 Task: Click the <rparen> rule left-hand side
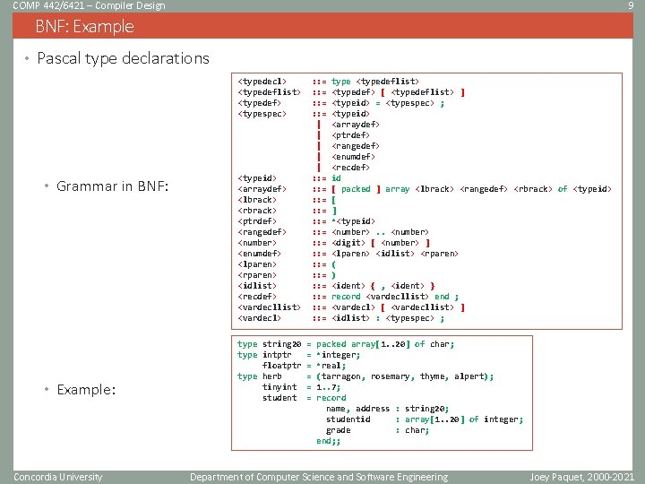pos(257,275)
